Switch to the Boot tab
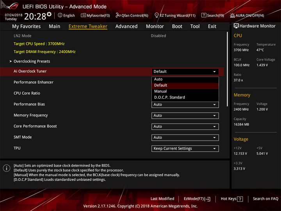281x211 pixels. pyautogui.click(x=177, y=27)
